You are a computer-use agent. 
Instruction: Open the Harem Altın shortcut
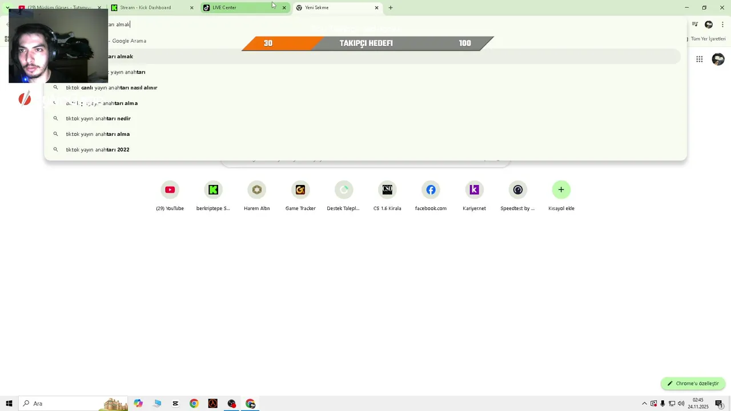click(x=257, y=196)
